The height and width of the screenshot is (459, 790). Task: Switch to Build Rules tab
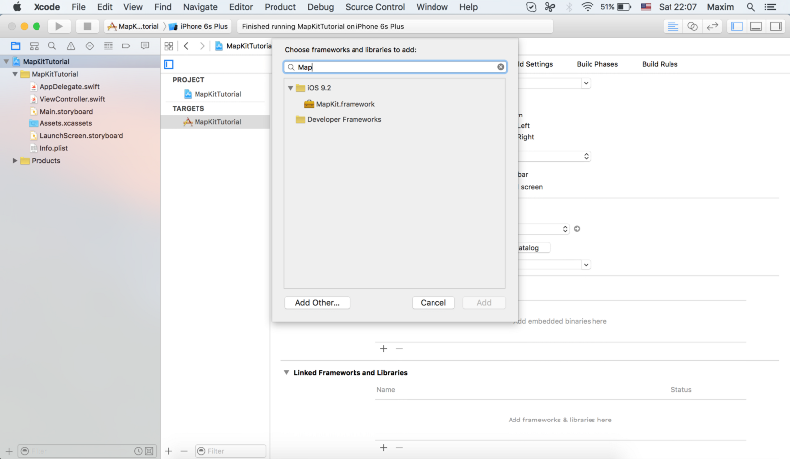click(660, 64)
